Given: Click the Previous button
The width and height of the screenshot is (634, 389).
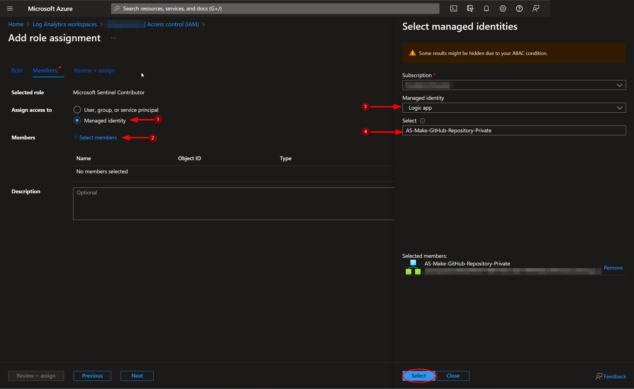Looking at the screenshot, I should [x=92, y=376].
